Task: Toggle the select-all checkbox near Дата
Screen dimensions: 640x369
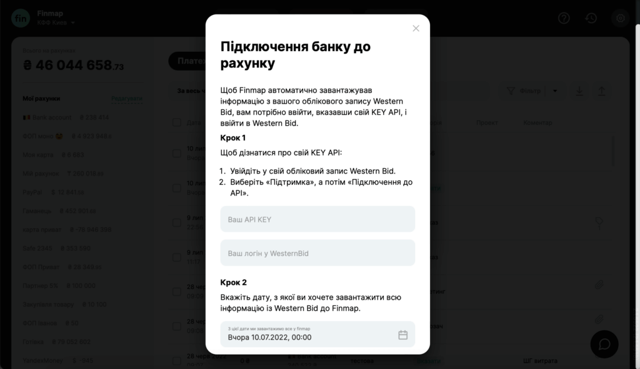Action: point(177,122)
